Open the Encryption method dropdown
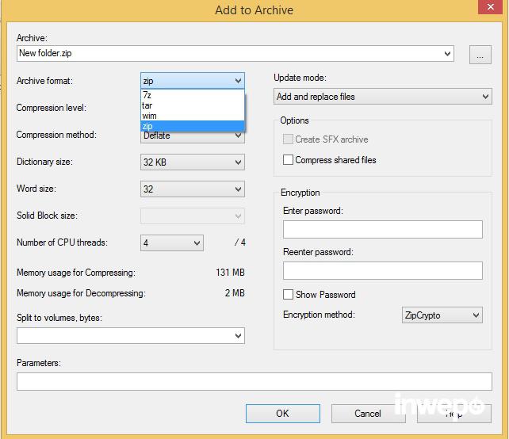This screenshot has height=439, width=509. [442, 315]
